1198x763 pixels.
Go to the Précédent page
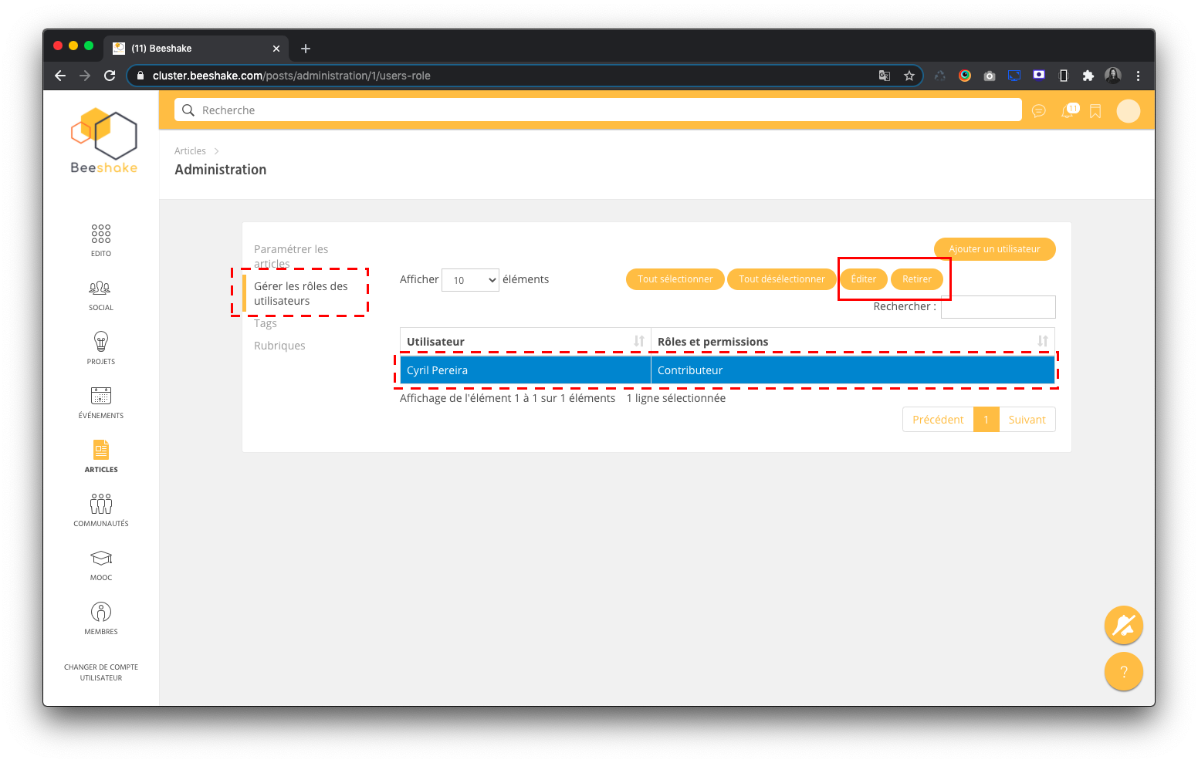(x=938, y=420)
